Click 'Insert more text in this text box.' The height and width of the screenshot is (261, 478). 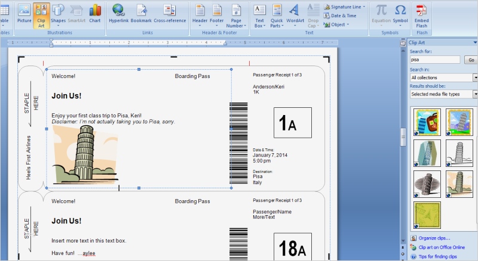[88, 241]
